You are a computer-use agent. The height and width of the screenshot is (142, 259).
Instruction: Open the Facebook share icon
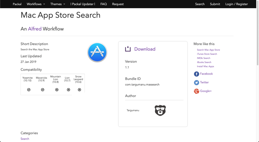[196, 74]
